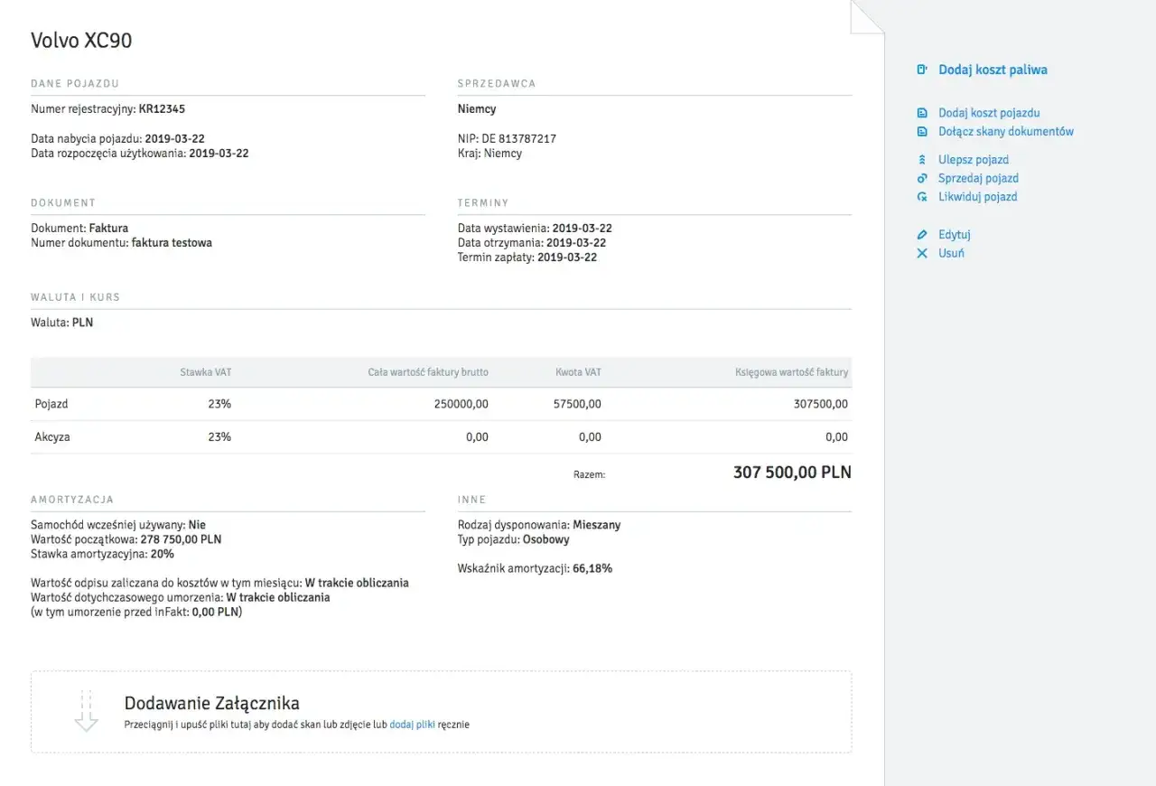Click the Pojazd row in invoice table

(x=441, y=404)
